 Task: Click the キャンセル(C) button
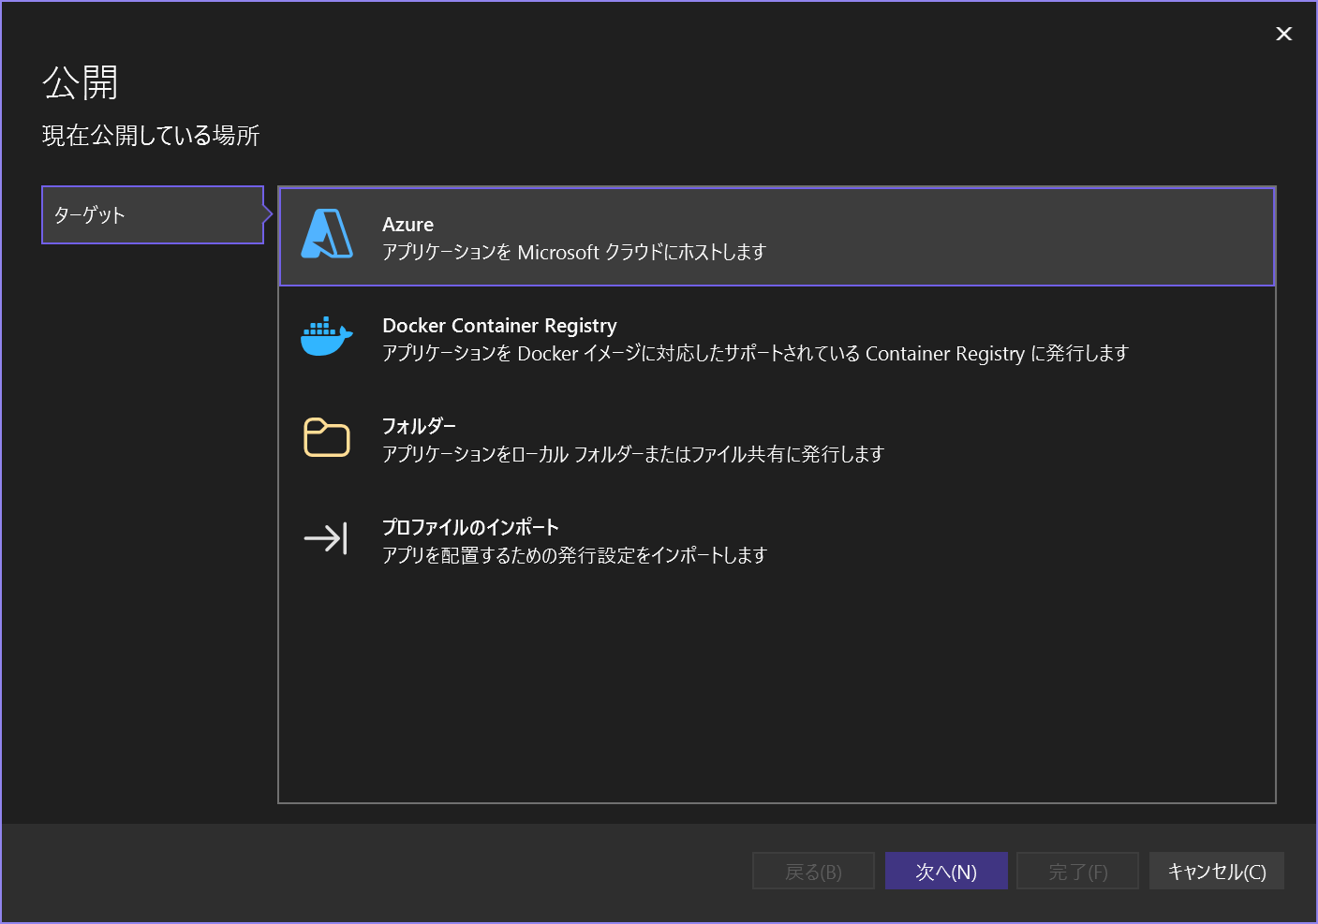(x=1217, y=872)
